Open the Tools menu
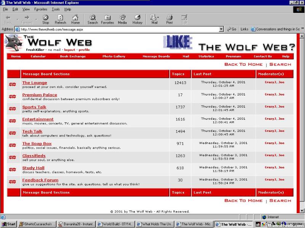 click(x=56, y=9)
